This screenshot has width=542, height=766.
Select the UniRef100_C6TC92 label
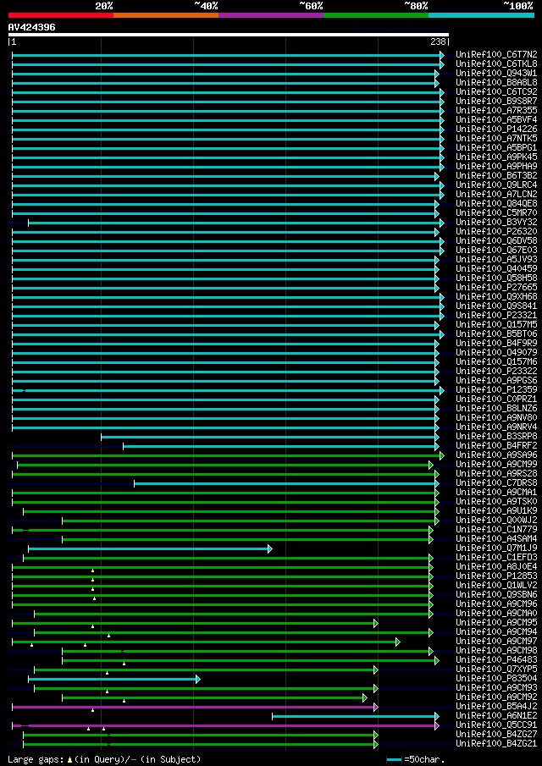tap(496, 92)
